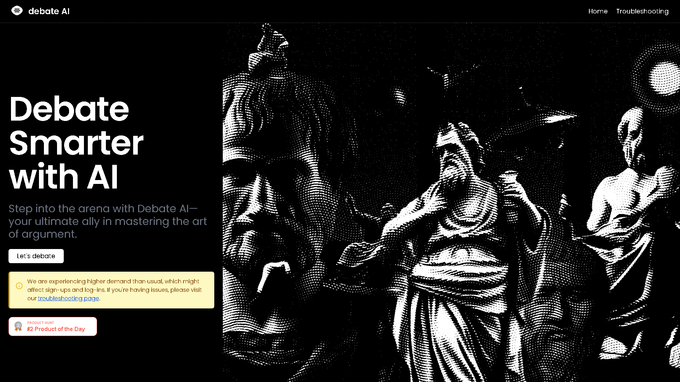The width and height of the screenshot is (680, 382).
Task: Click the circular info icon in the warning banner
Action: pyautogui.click(x=19, y=285)
